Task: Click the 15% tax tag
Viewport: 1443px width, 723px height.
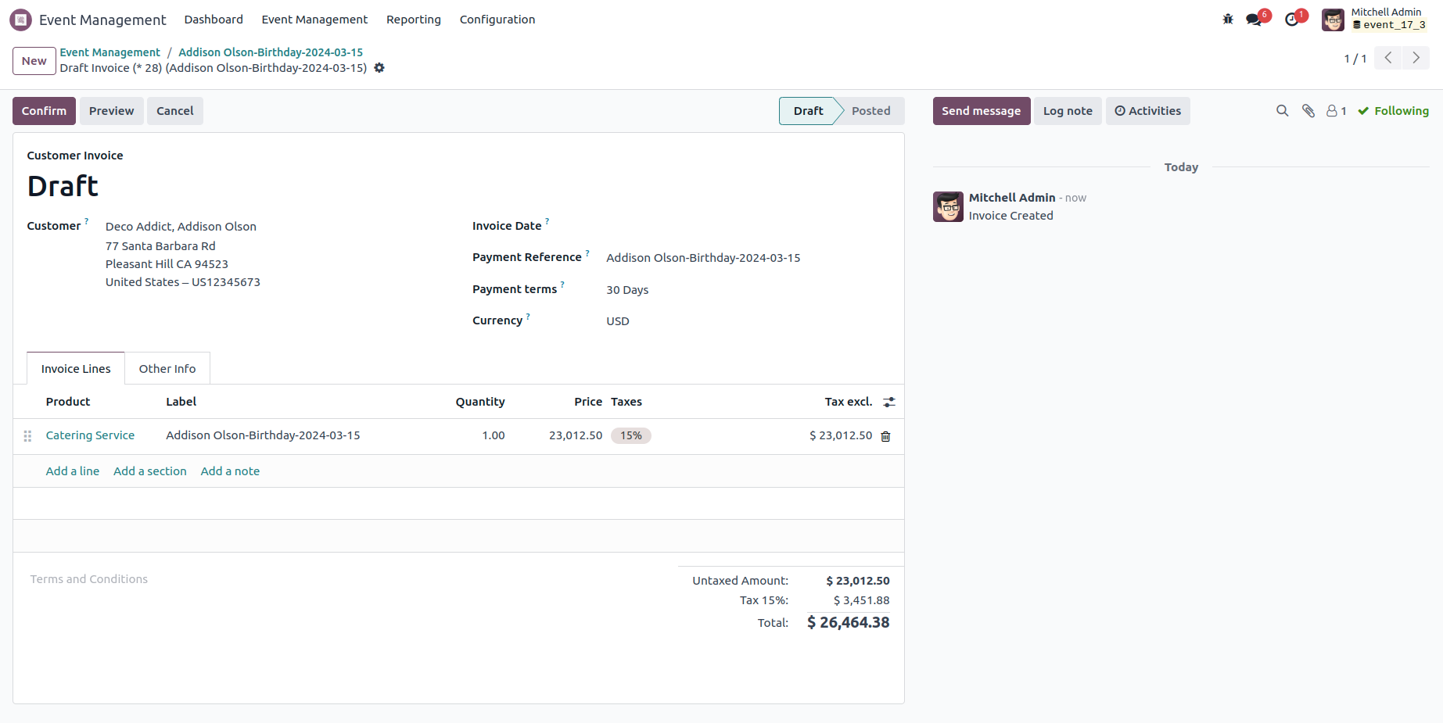Action: [631, 436]
